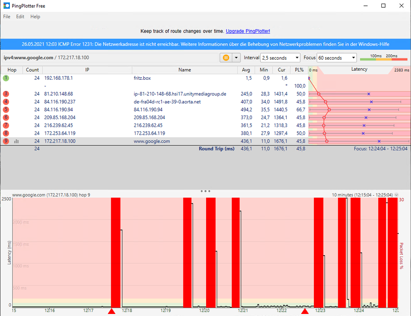
Task: Select IP 192.168.178.1
Action: point(58,78)
